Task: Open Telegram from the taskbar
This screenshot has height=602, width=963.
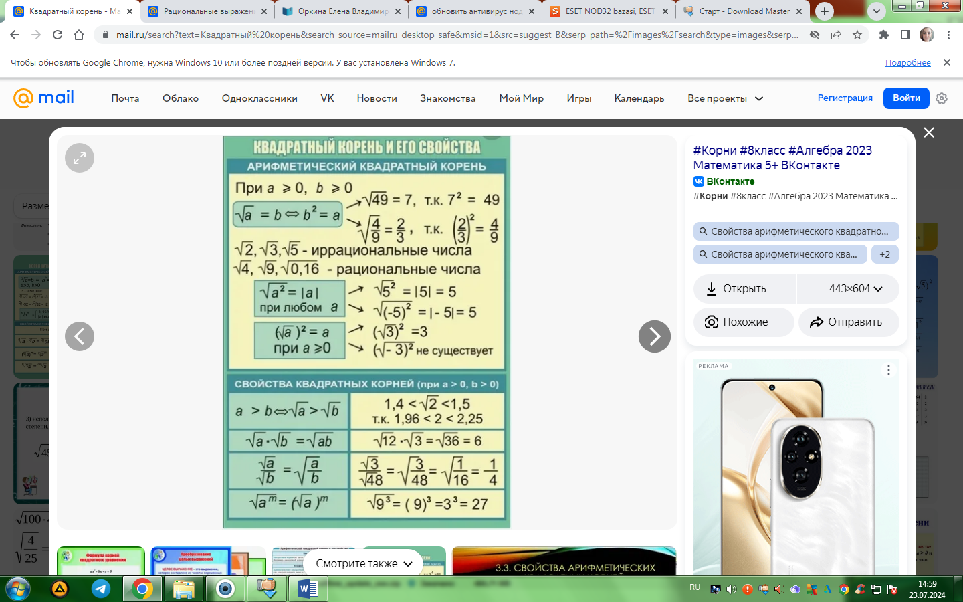Action: pyautogui.click(x=101, y=589)
